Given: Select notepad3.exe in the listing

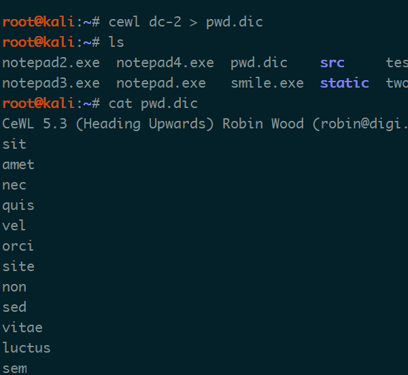Looking at the screenshot, I should pos(51,83).
